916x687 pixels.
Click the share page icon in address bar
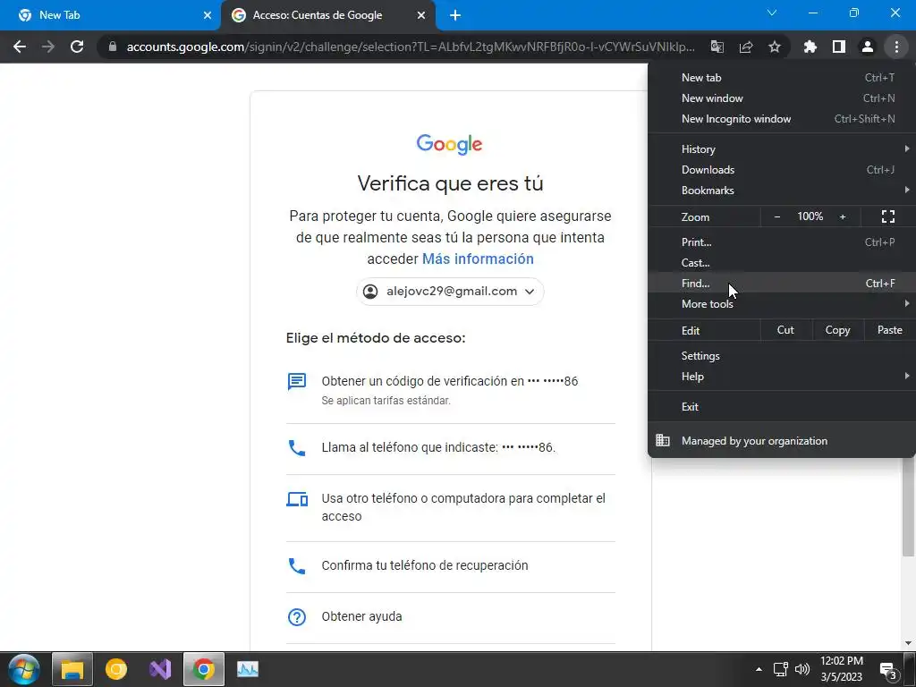click(x=746, y=47)
